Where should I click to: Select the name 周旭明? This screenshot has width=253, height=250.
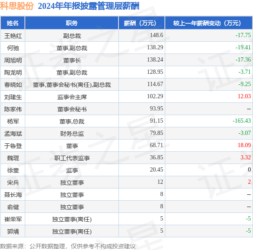(x=13, y=60)
